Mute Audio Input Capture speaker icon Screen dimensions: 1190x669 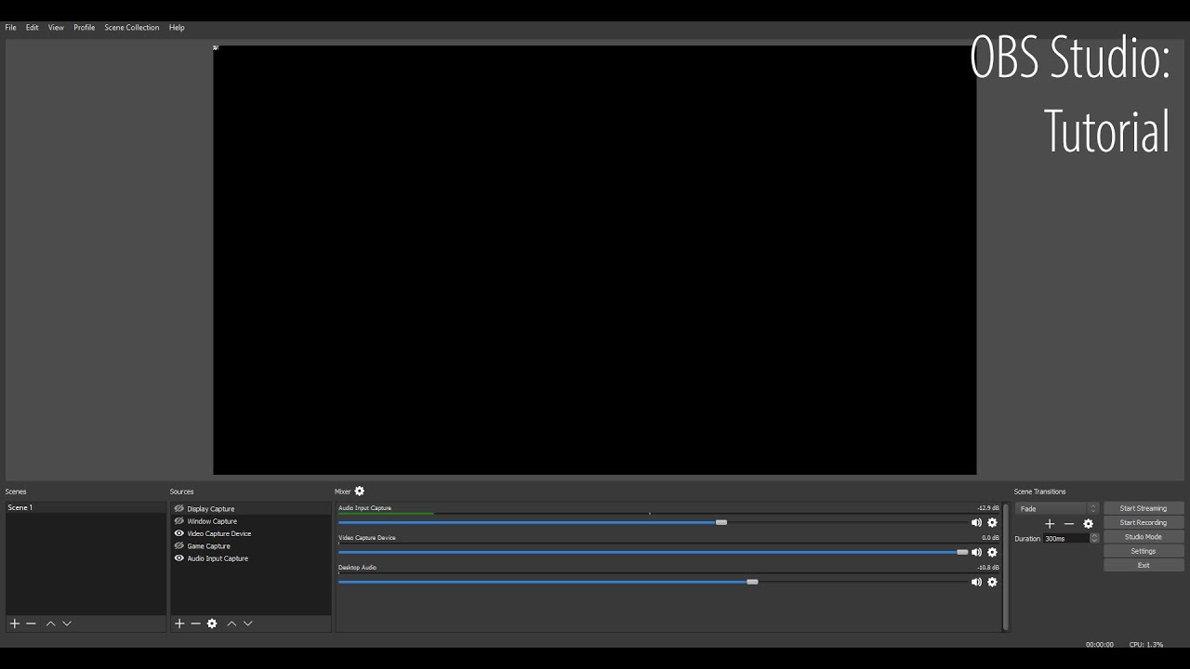(976, 522)
